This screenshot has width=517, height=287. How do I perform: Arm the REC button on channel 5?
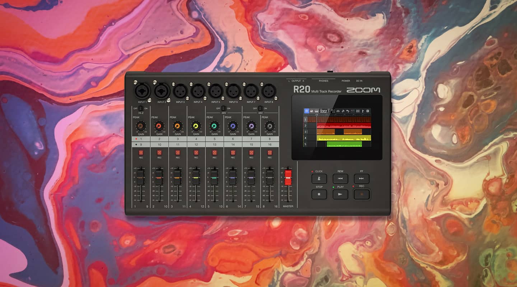coord(214,152)
